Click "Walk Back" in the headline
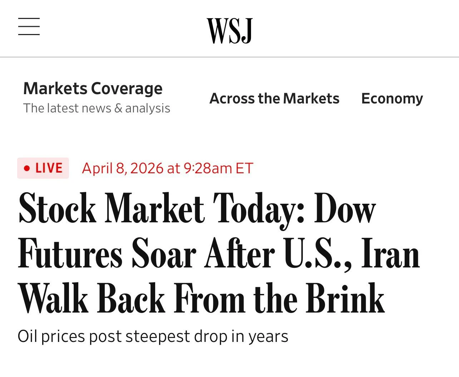Viewport: 459px width, 377px height. [x=92, y=299]
